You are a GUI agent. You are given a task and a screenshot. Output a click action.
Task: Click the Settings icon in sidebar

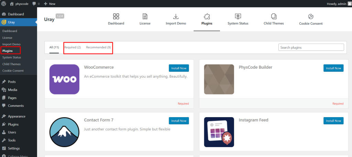(x=4, y=148)
